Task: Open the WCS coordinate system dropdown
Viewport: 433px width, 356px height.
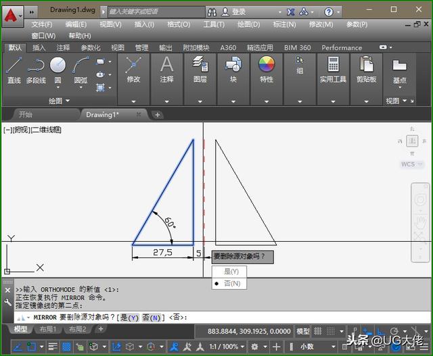Action: tap(412, 164)
